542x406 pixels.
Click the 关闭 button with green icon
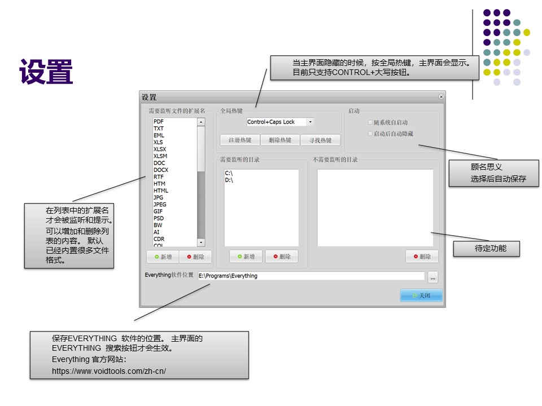tap(421, 295)
